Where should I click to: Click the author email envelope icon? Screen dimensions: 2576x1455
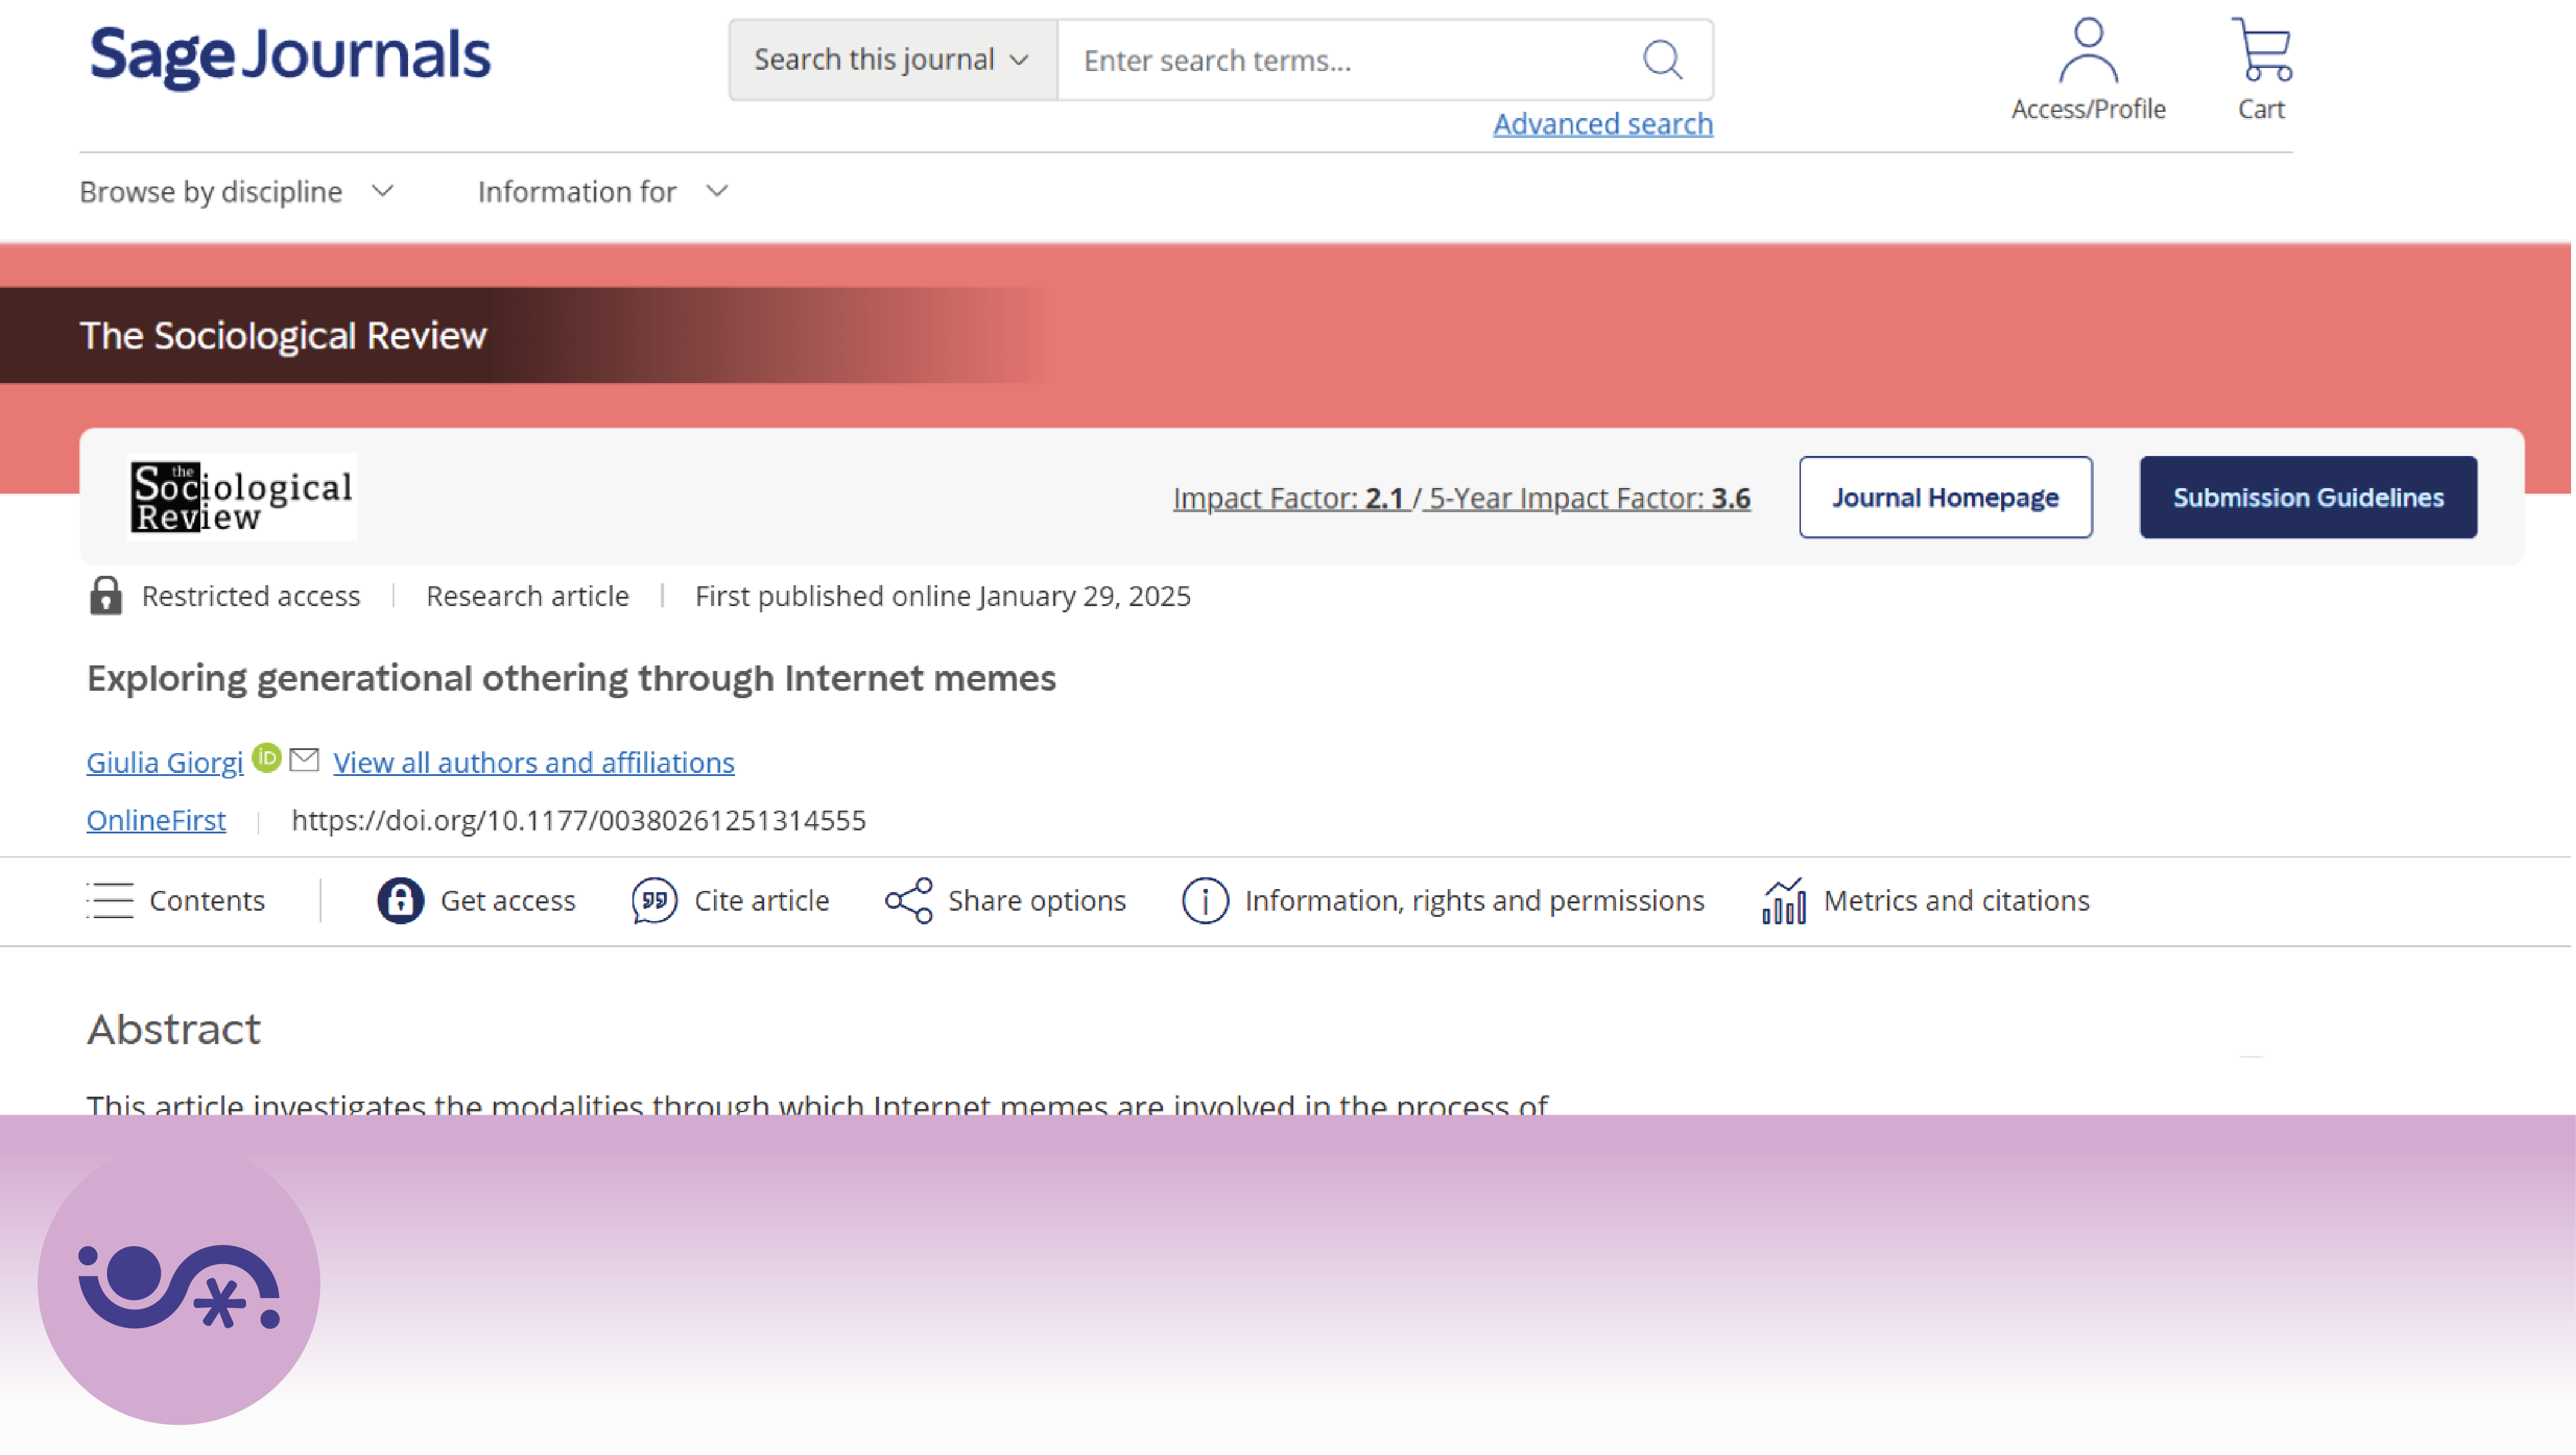304,761
